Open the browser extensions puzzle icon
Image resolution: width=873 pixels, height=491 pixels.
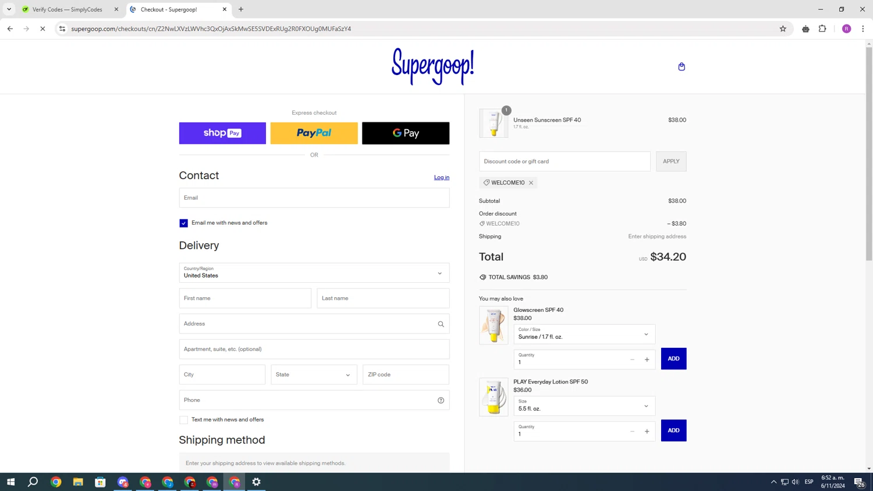pos(822,29)
